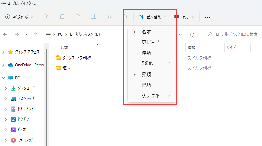Sort by 名前 column header
Screen dimensions: 262x146
(x=64, y=48)
